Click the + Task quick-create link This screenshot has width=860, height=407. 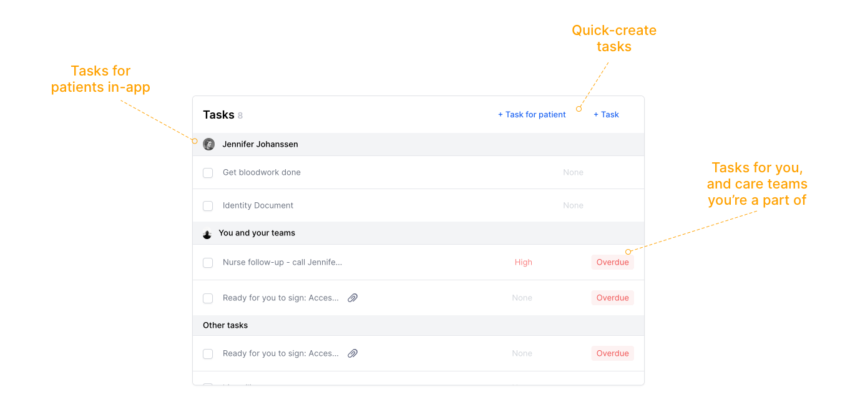coord(606,114)
